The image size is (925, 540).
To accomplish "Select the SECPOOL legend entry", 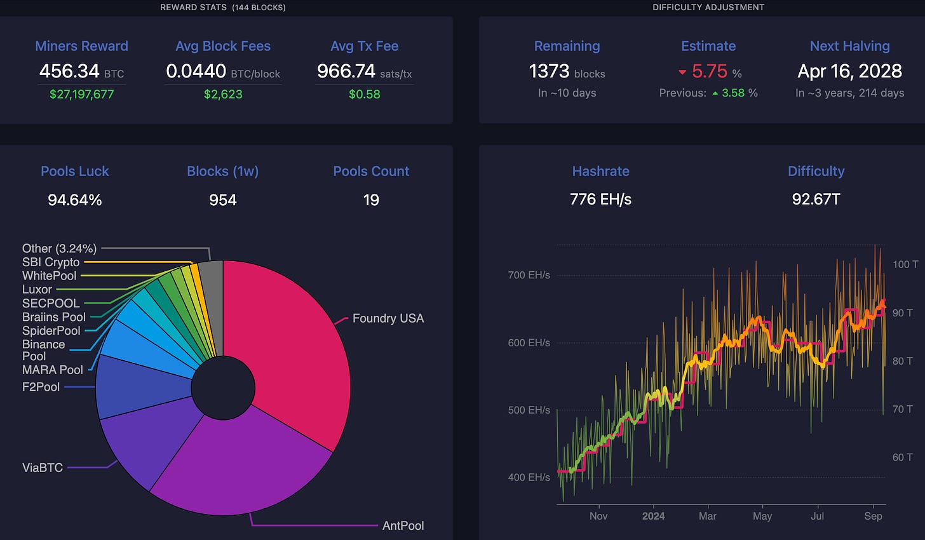I will 50,303.
